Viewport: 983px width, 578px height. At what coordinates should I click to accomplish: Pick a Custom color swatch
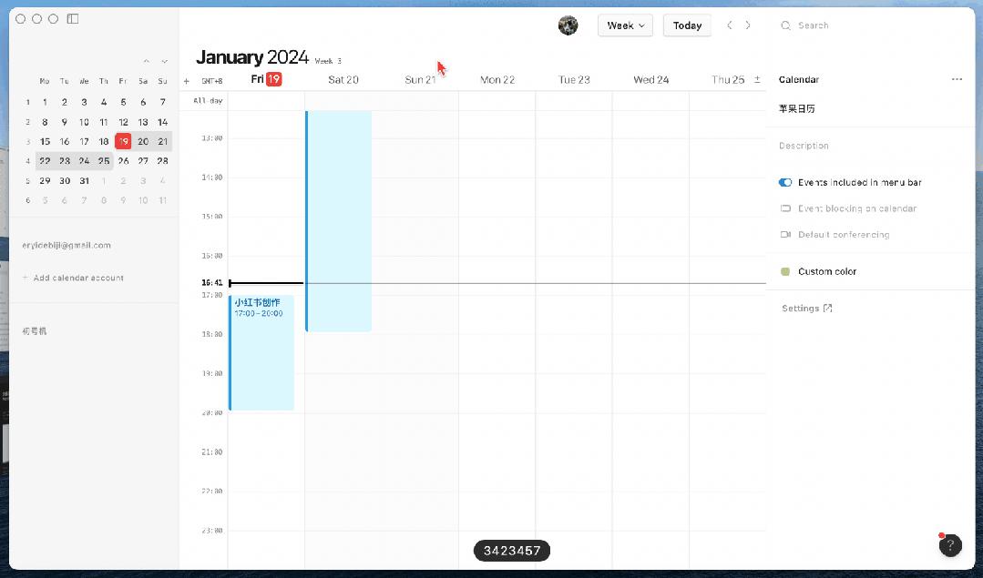[784, 271]
